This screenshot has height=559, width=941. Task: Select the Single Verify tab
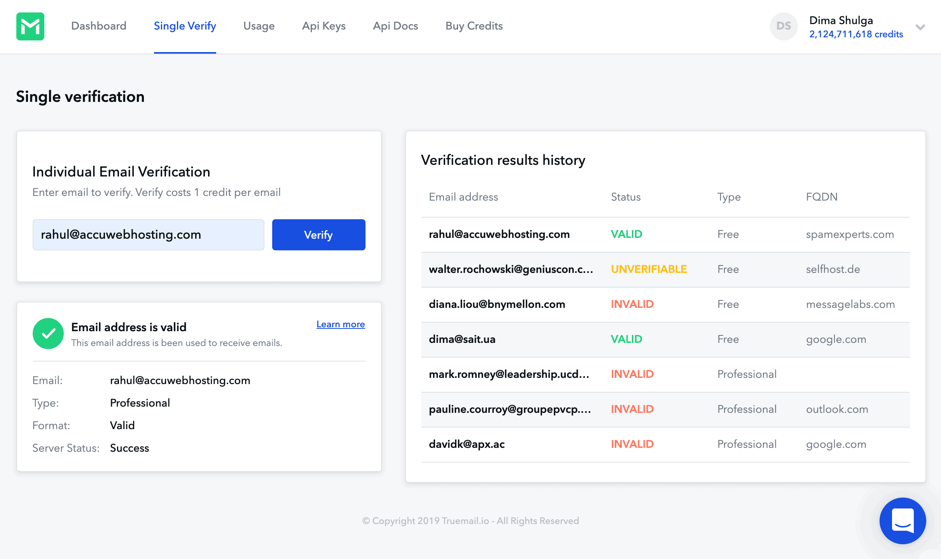[x=185, y=26]
